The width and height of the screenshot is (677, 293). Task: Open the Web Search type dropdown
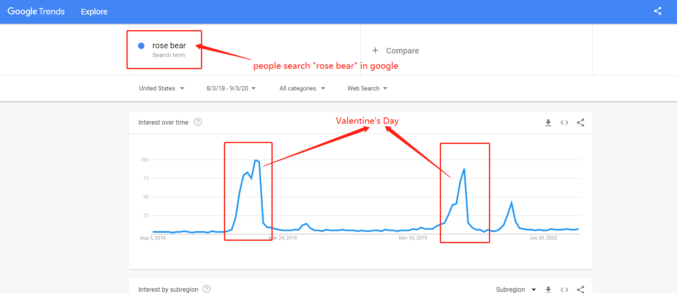click(367, 88)
